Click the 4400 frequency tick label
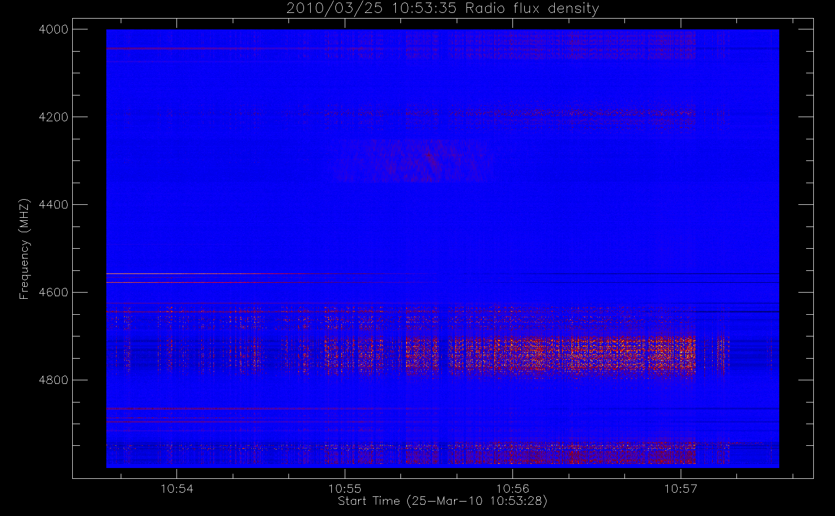Viewport: 835px width, 516px height. point(54,205)
